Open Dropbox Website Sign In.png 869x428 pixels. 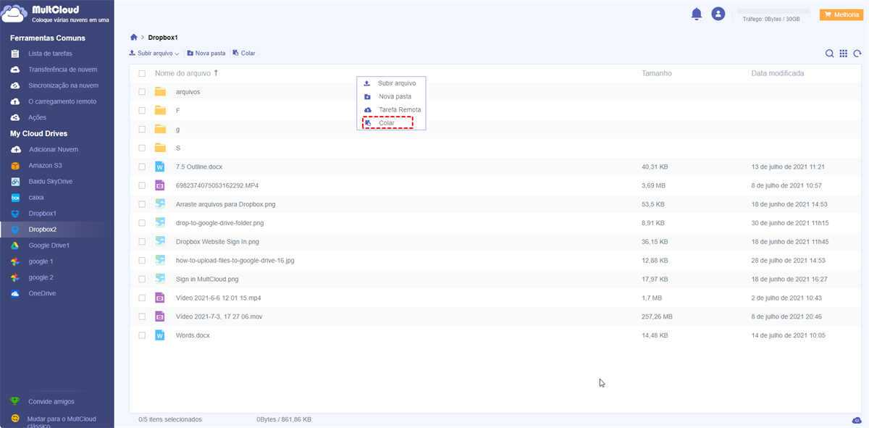click(x=217, y=242)
